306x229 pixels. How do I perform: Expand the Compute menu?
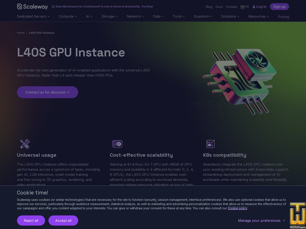pyautogui.click(x=68, y=16)
